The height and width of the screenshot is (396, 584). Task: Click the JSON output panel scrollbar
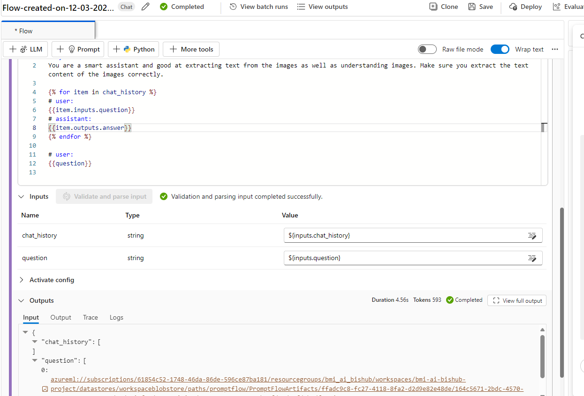[x=543, y=356]
